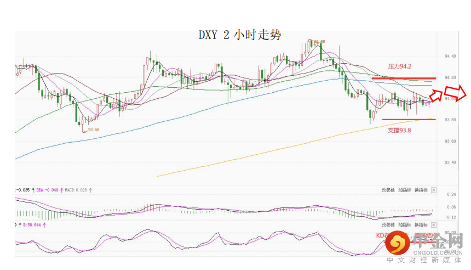This screenshot has width=471, height=270.
Task: Click 换指标 in the MACD panel
Action: (x=421, y=190)
